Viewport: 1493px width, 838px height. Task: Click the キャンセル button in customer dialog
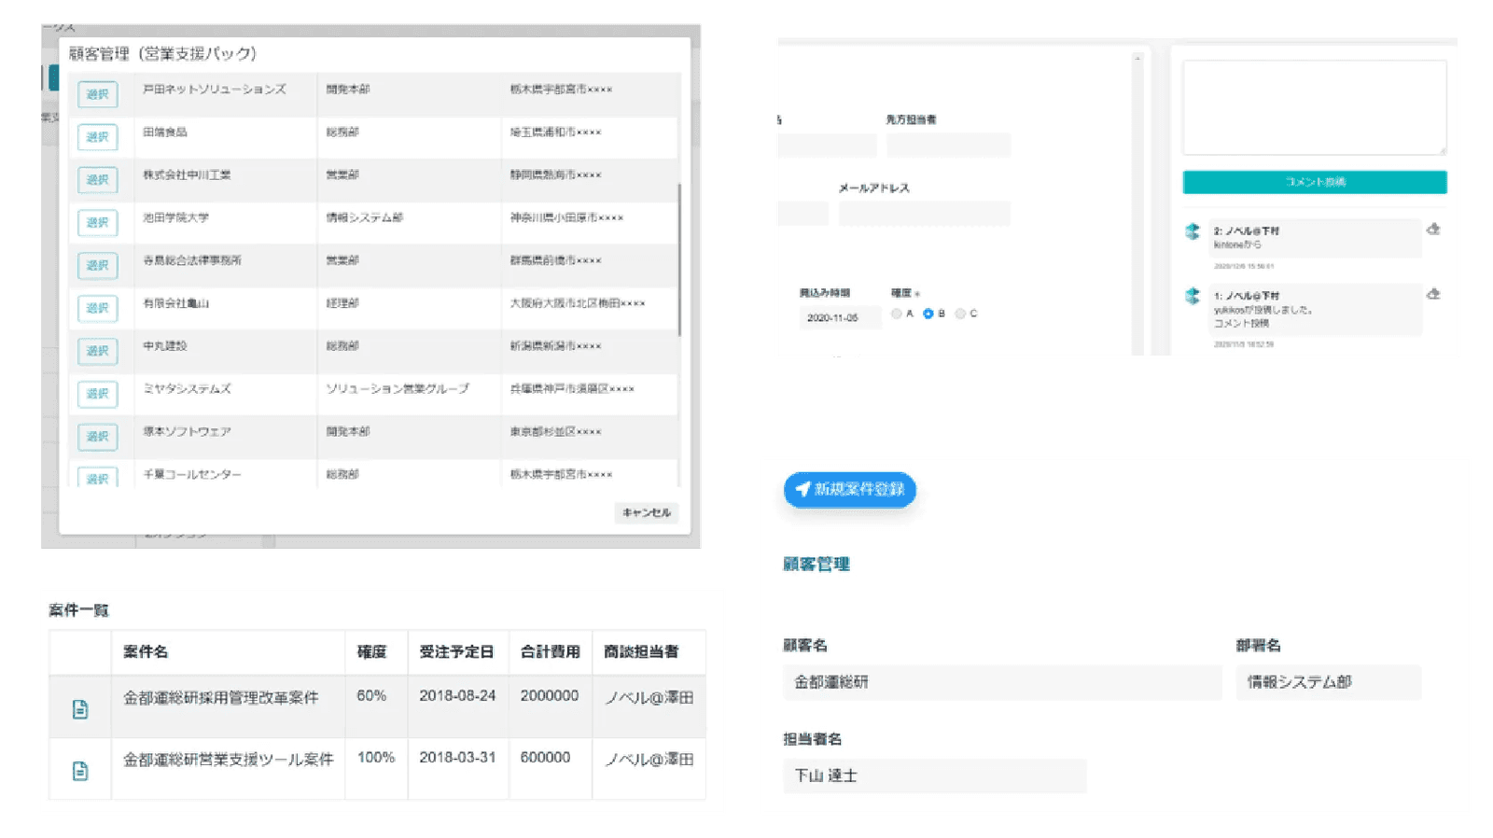646,512
